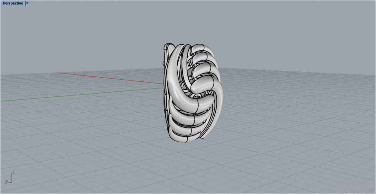Click the Perspective viewport title label
The height and width of the screenshot is (194, 376).
13,3
